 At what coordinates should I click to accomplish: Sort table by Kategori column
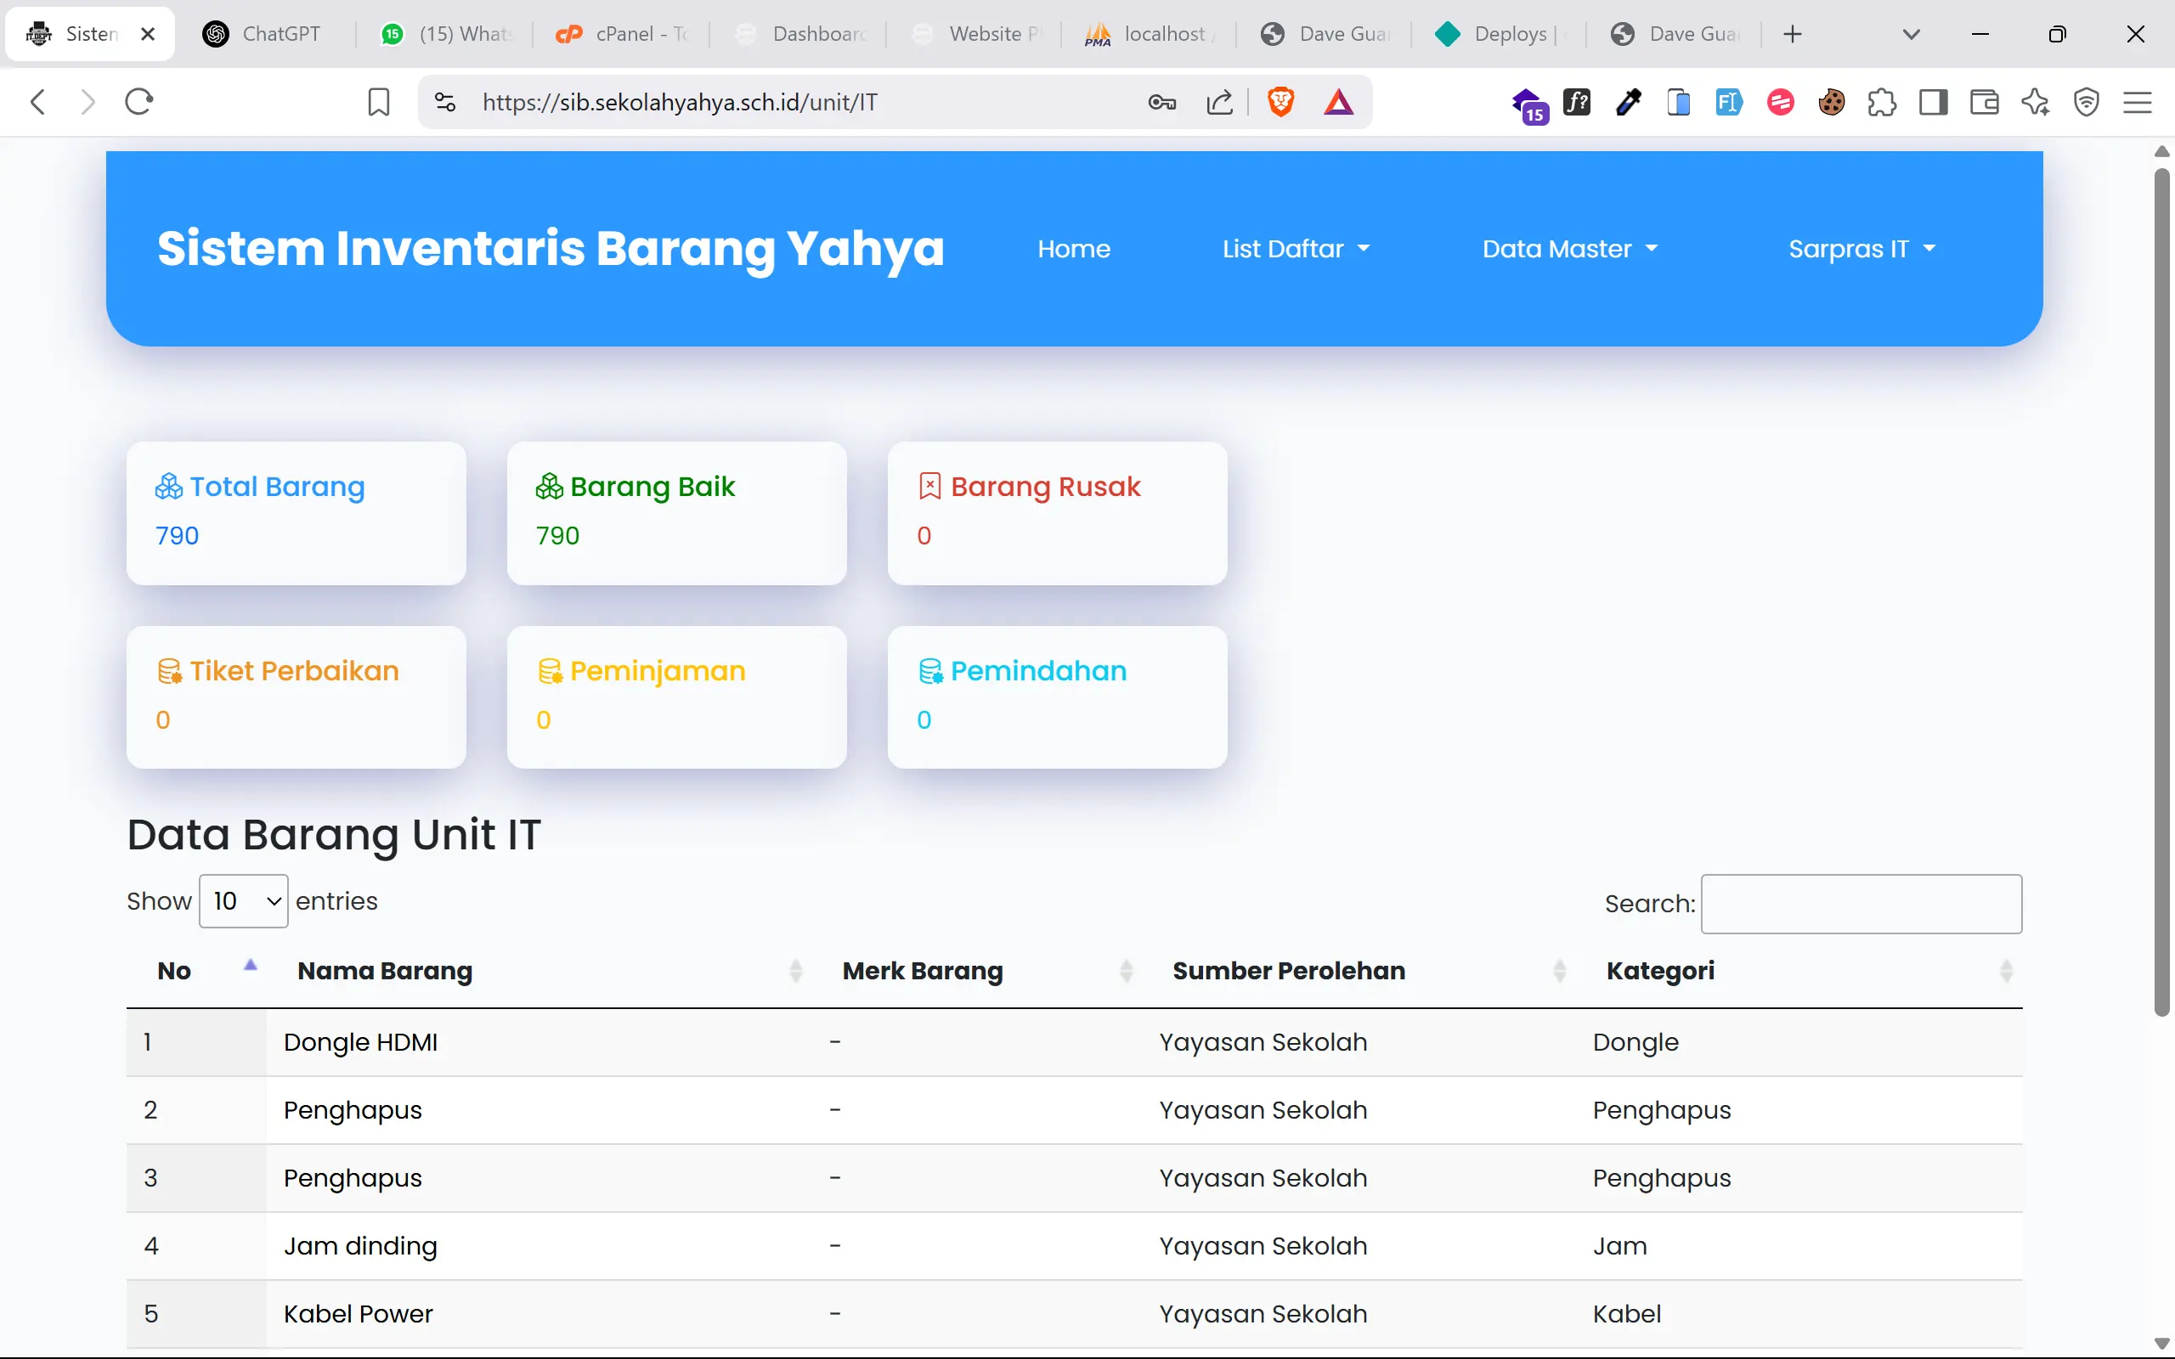(1799, 971)
